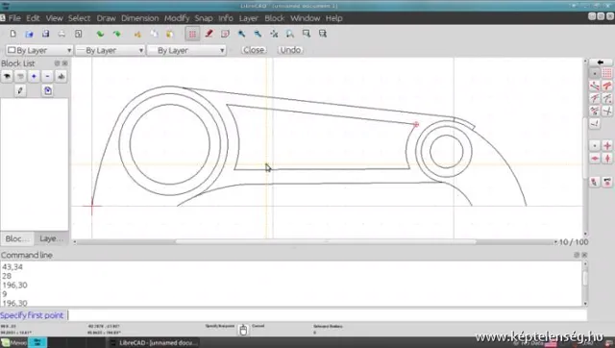Go back with the right panel arrow button
615x348 pixels.
(x=601, y=62)
